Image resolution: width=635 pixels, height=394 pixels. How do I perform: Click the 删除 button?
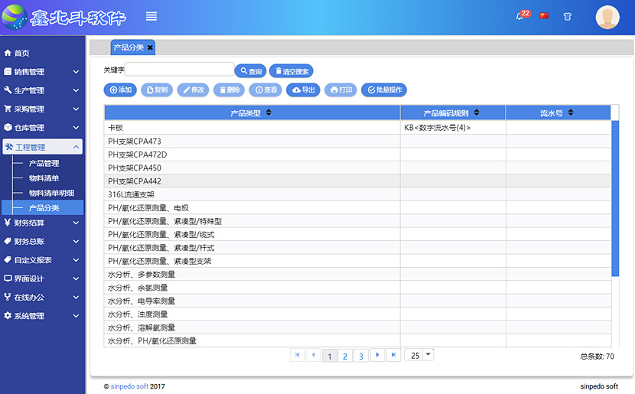(x=230, y=90)
